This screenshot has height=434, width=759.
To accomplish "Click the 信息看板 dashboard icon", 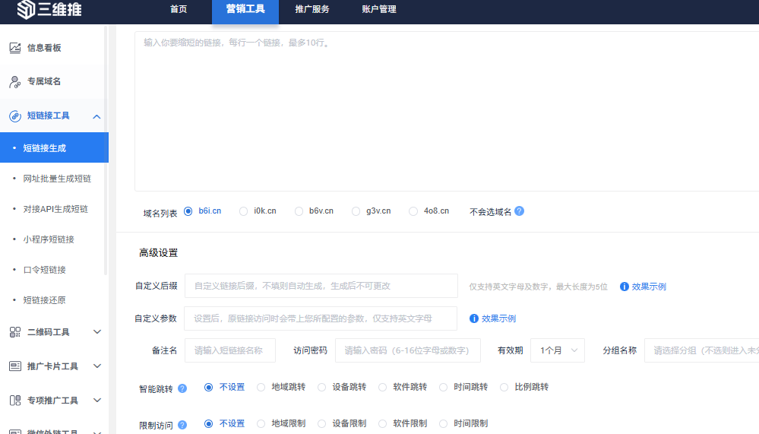I will [x=15, y=48].
